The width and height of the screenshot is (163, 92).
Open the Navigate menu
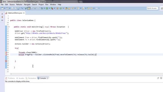[x=27, y=5]
